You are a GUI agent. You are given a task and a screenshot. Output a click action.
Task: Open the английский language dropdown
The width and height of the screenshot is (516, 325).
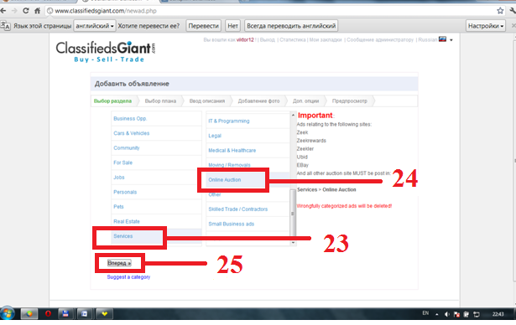(95, 26)
